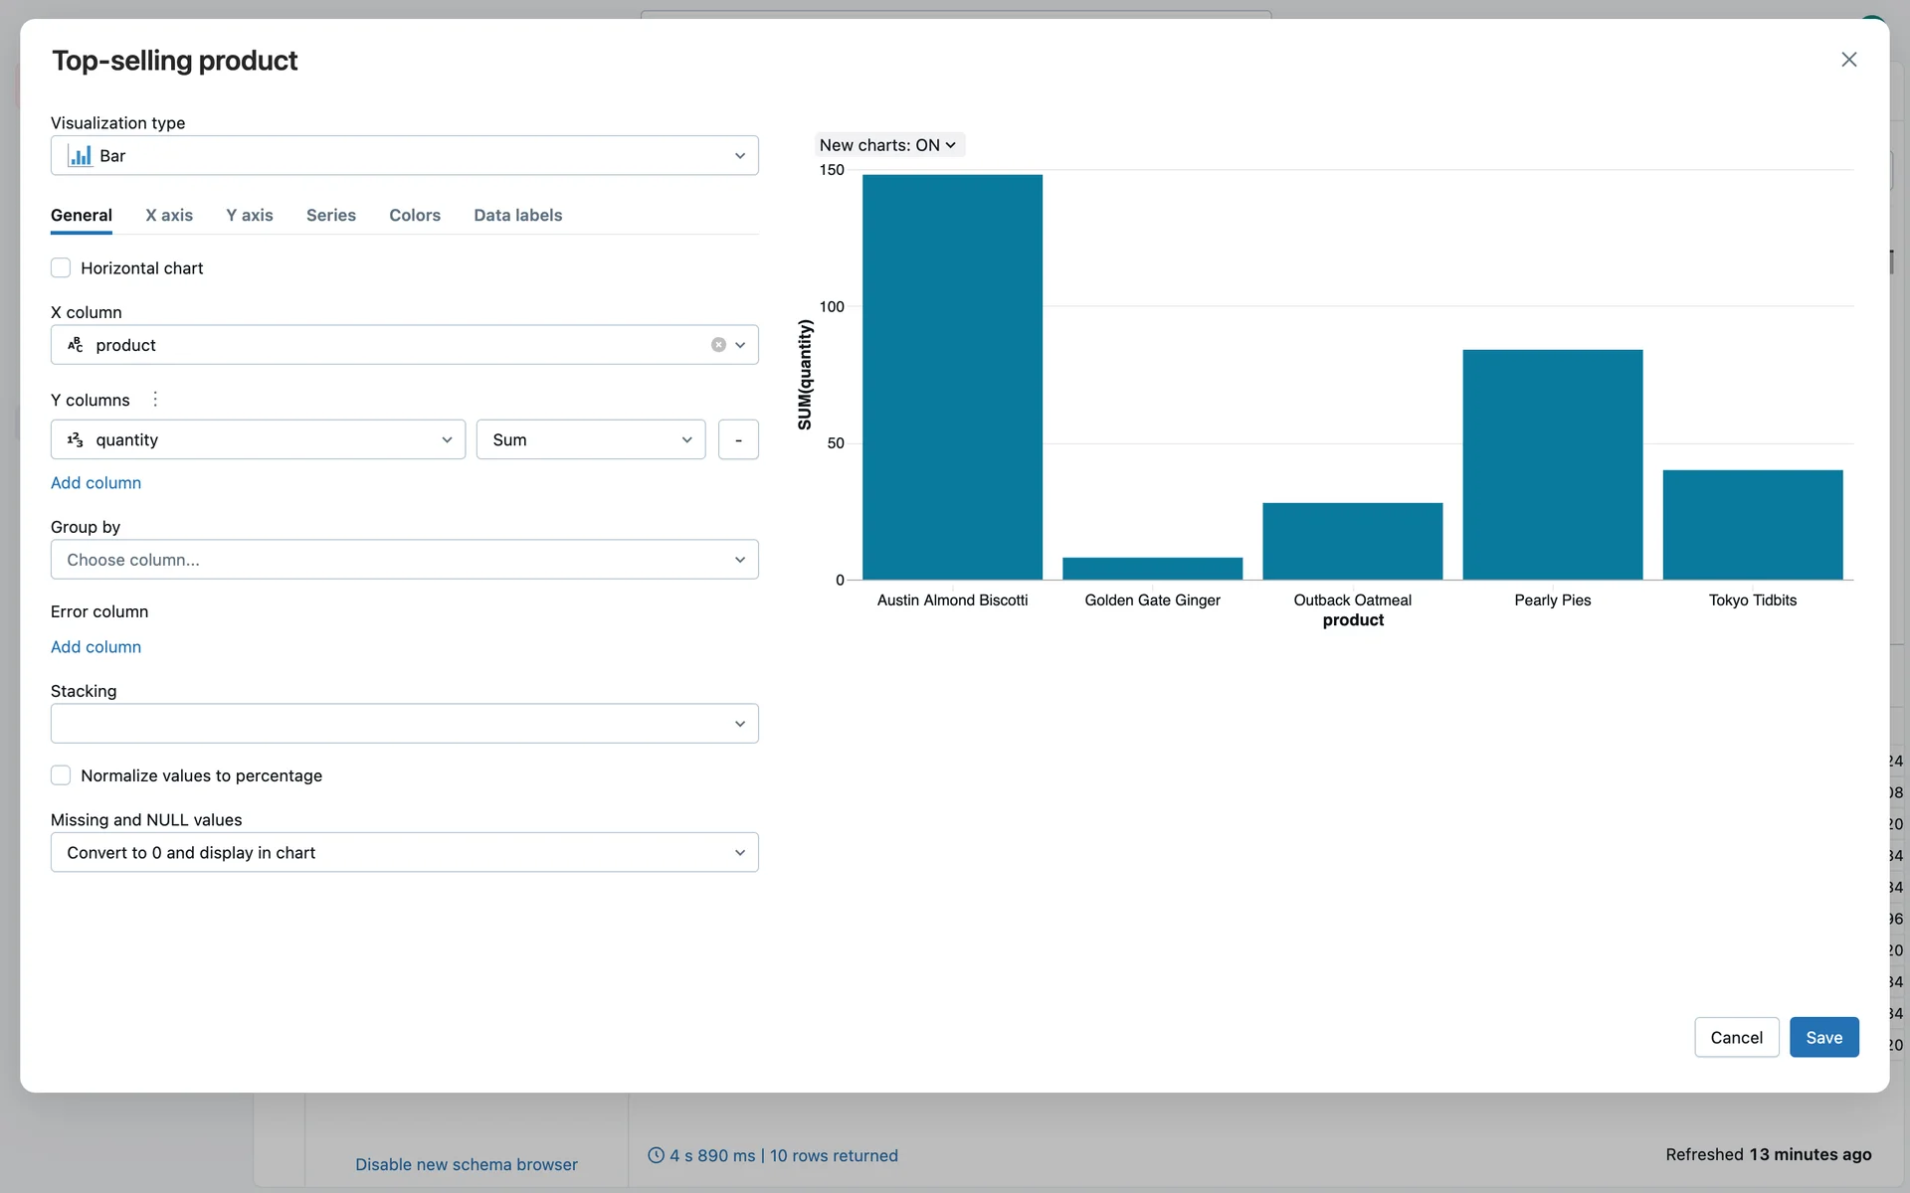Click the string type icon beside product
Image resolution: width=1910 pixels, height=1193 pixels.
[x=76, y=345]
